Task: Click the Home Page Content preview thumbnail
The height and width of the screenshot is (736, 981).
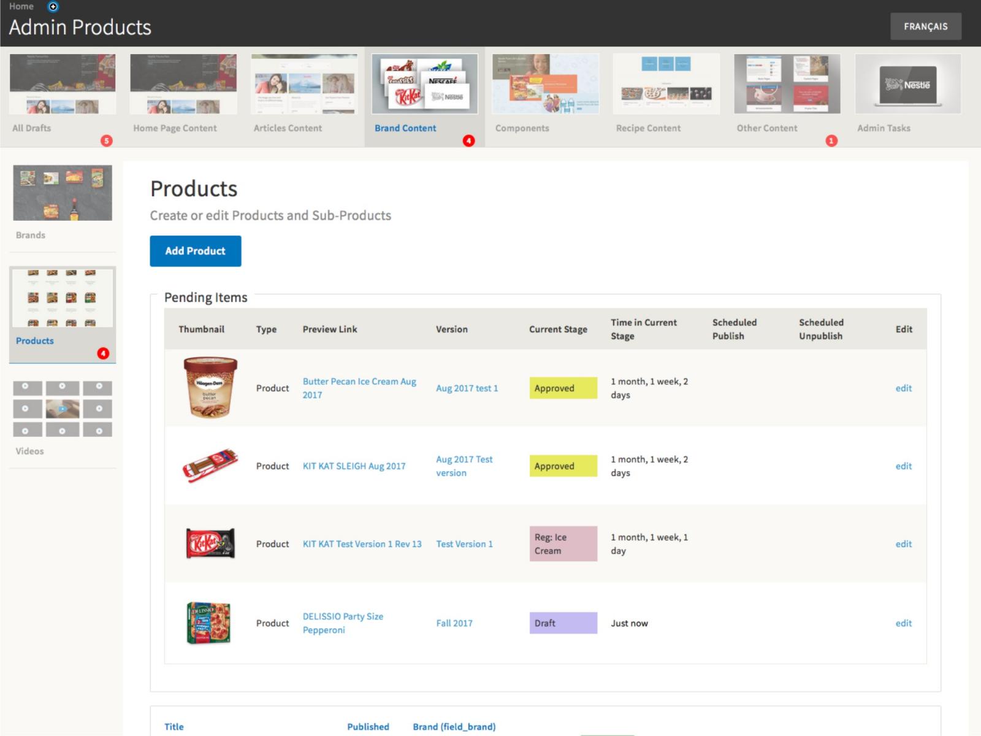Action: tap(183, 84)
